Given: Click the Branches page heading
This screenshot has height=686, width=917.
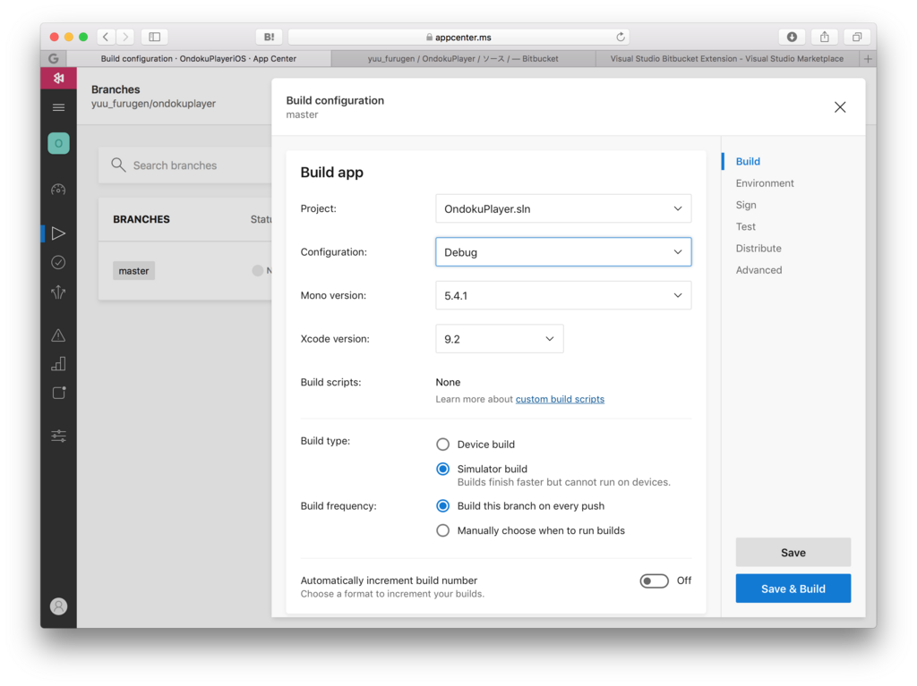Looking at the screenshot, I should 116,89.
